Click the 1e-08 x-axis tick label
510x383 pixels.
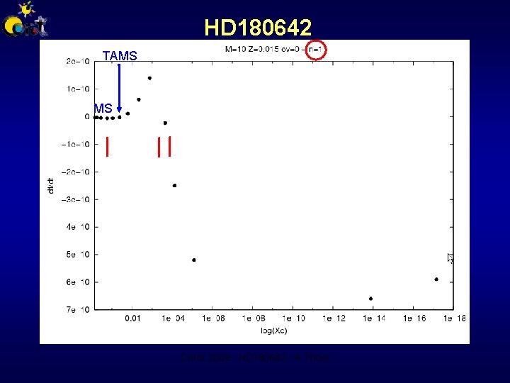[254, 318]
